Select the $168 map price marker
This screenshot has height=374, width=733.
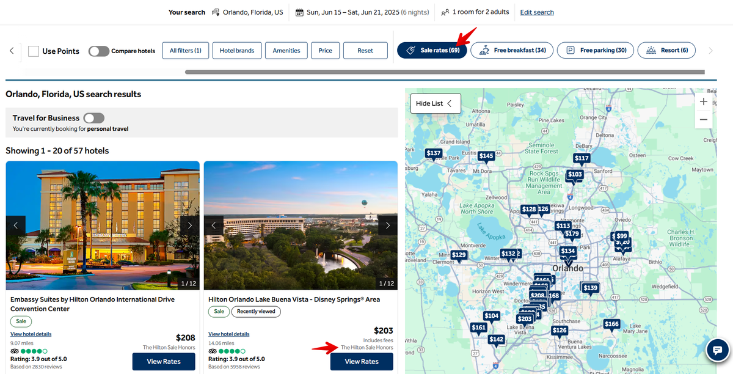click(553, 296)
